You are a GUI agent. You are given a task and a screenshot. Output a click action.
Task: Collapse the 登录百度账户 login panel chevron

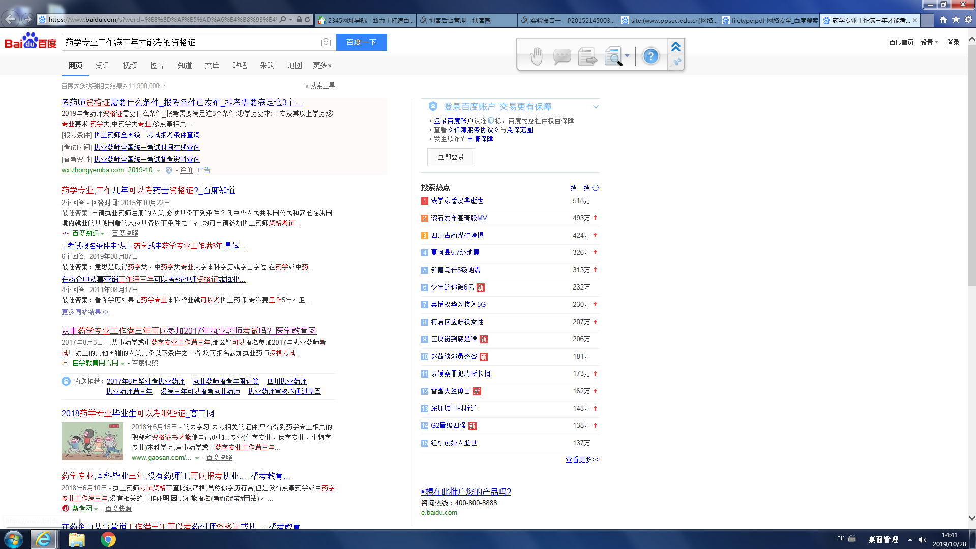[x=596, y=107]
